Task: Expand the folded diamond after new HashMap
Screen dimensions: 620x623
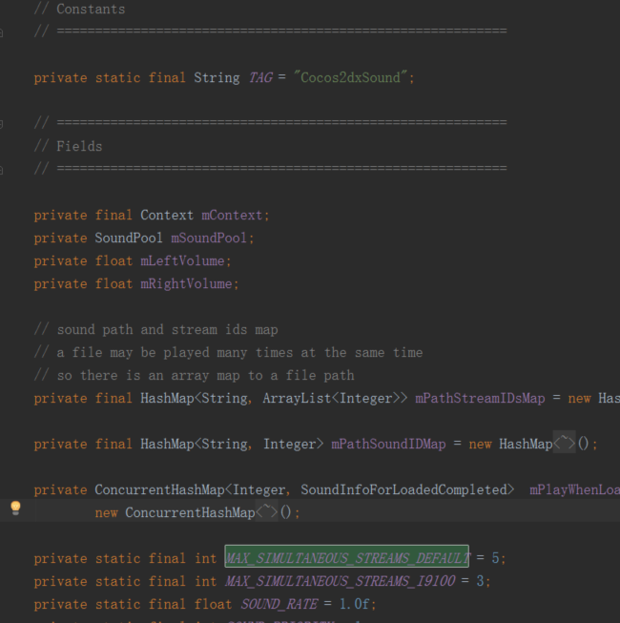Action: click(565, 444)
